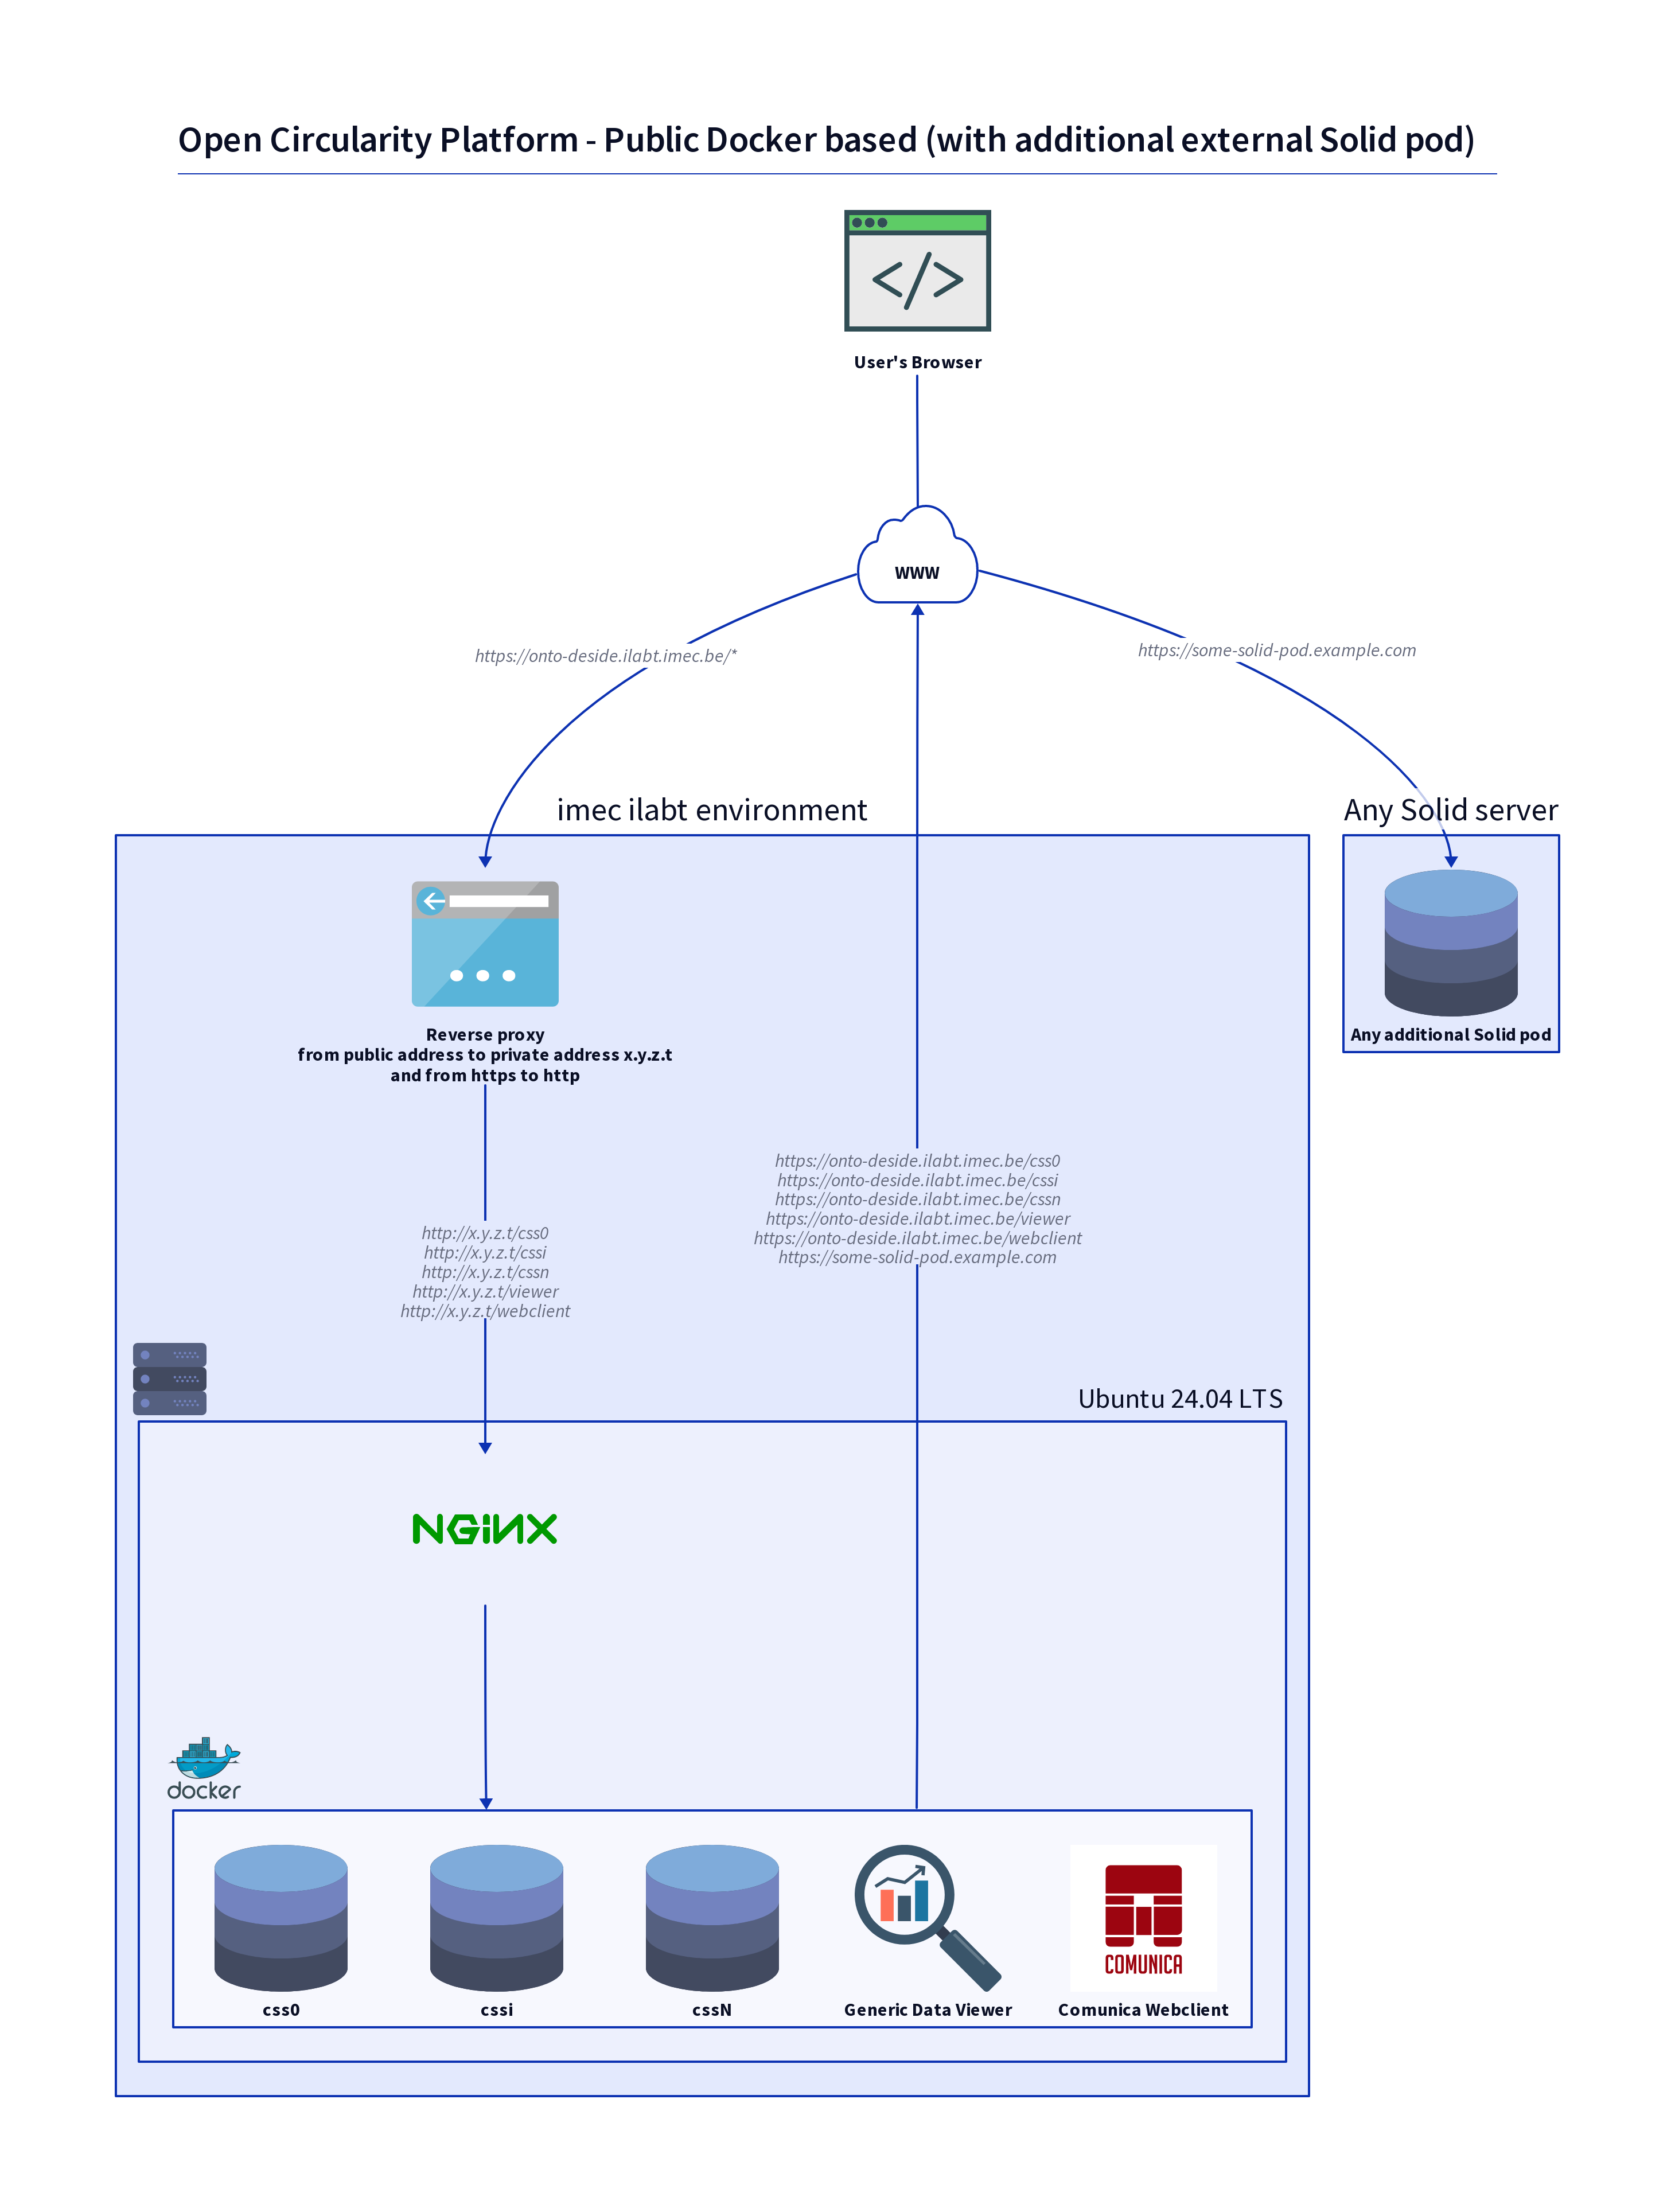This screenshot has width=1675, height=2212.
Task: Select the https://onto-deside.ilabt.imec.be/cssn URL
Action: pyautogui.click(x=917, y=1199)
